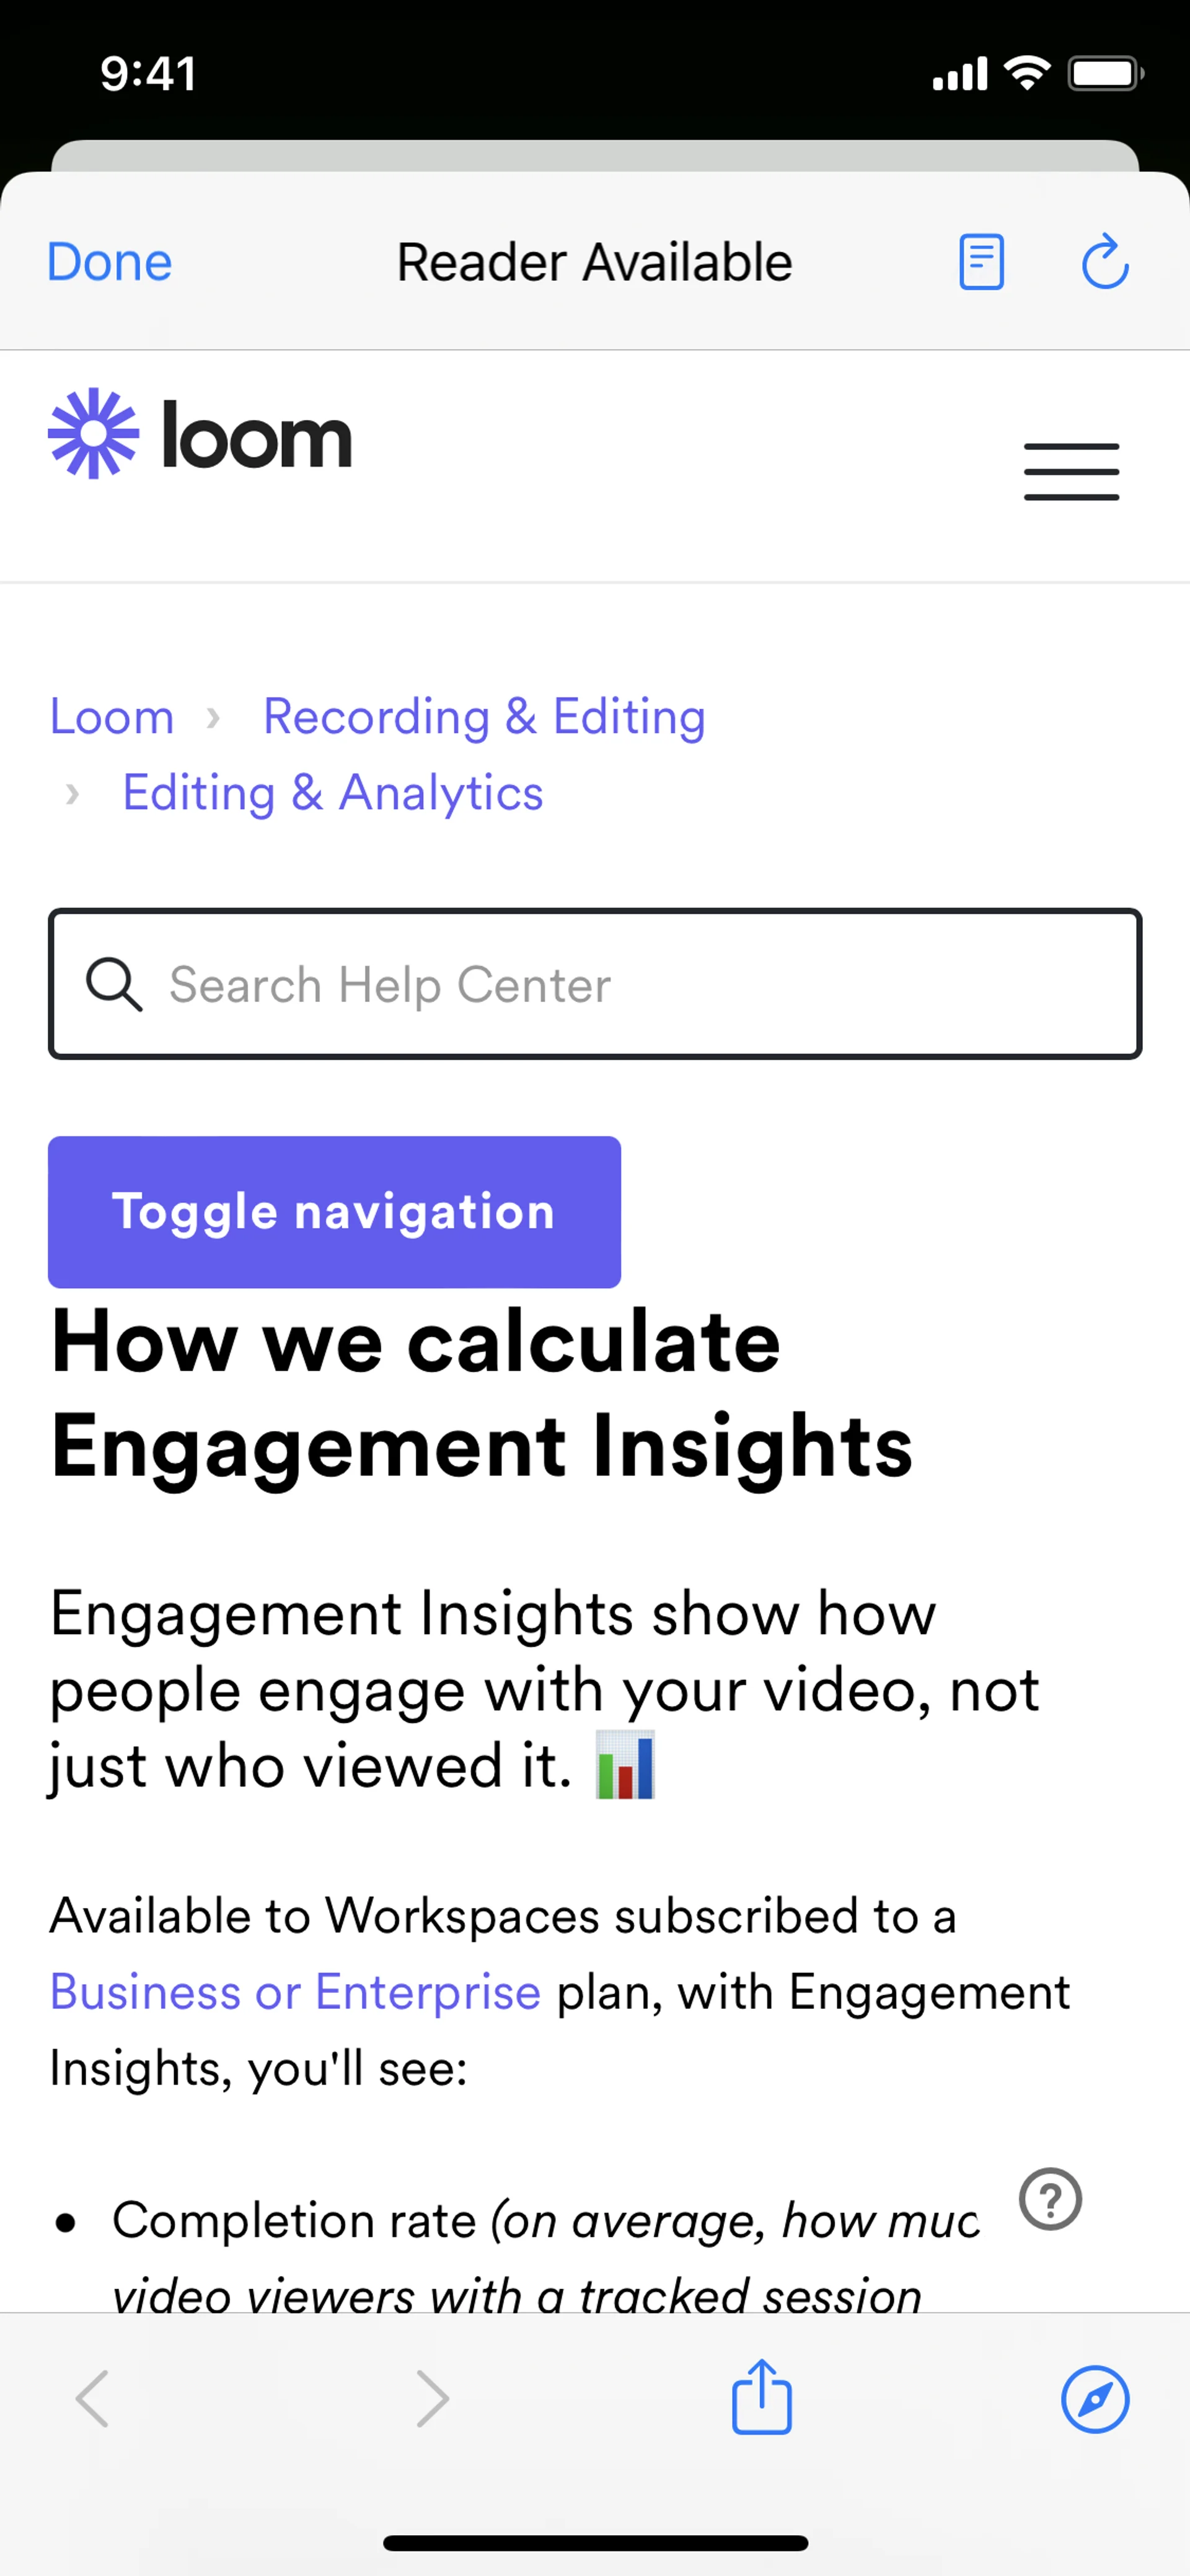Open Editing & Analytics breadcrumb
Image resolution: width=1190 pixels, height=2576 pixels.
click(x=332, y=793)
